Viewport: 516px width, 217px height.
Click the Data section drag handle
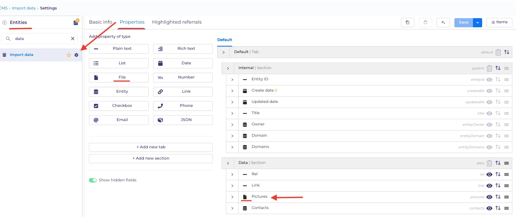(507, 163)
